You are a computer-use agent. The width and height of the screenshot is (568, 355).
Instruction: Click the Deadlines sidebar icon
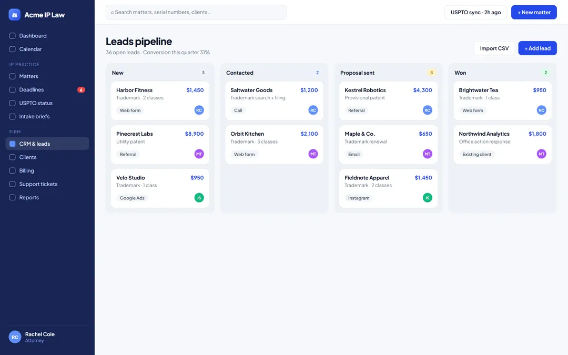pyautogui.click(x=12, y=90)
